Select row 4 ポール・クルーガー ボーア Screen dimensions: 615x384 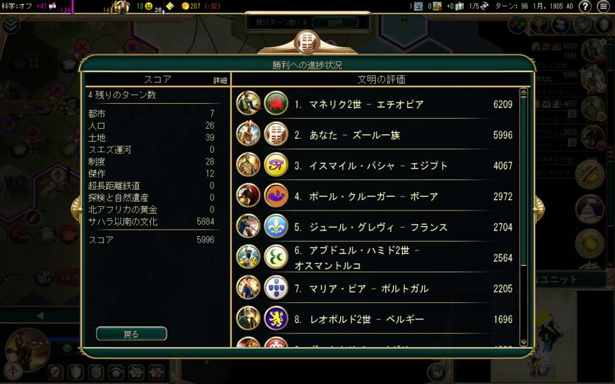click(x=374, y=196)
